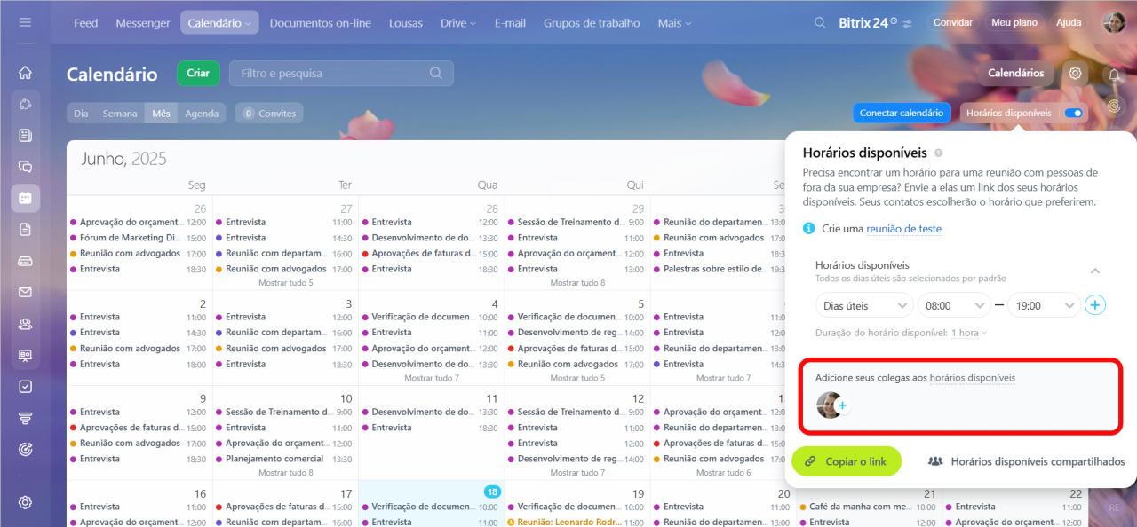The width and height of the screenshot is (1137, 527).
Task: Click the magnifier search icon in top bar
Action: [x=822, y=23]
